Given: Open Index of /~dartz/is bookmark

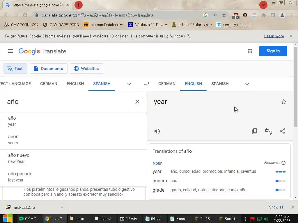Looking at the screenshot, I should pyautogui.click(x=191, y=25).
